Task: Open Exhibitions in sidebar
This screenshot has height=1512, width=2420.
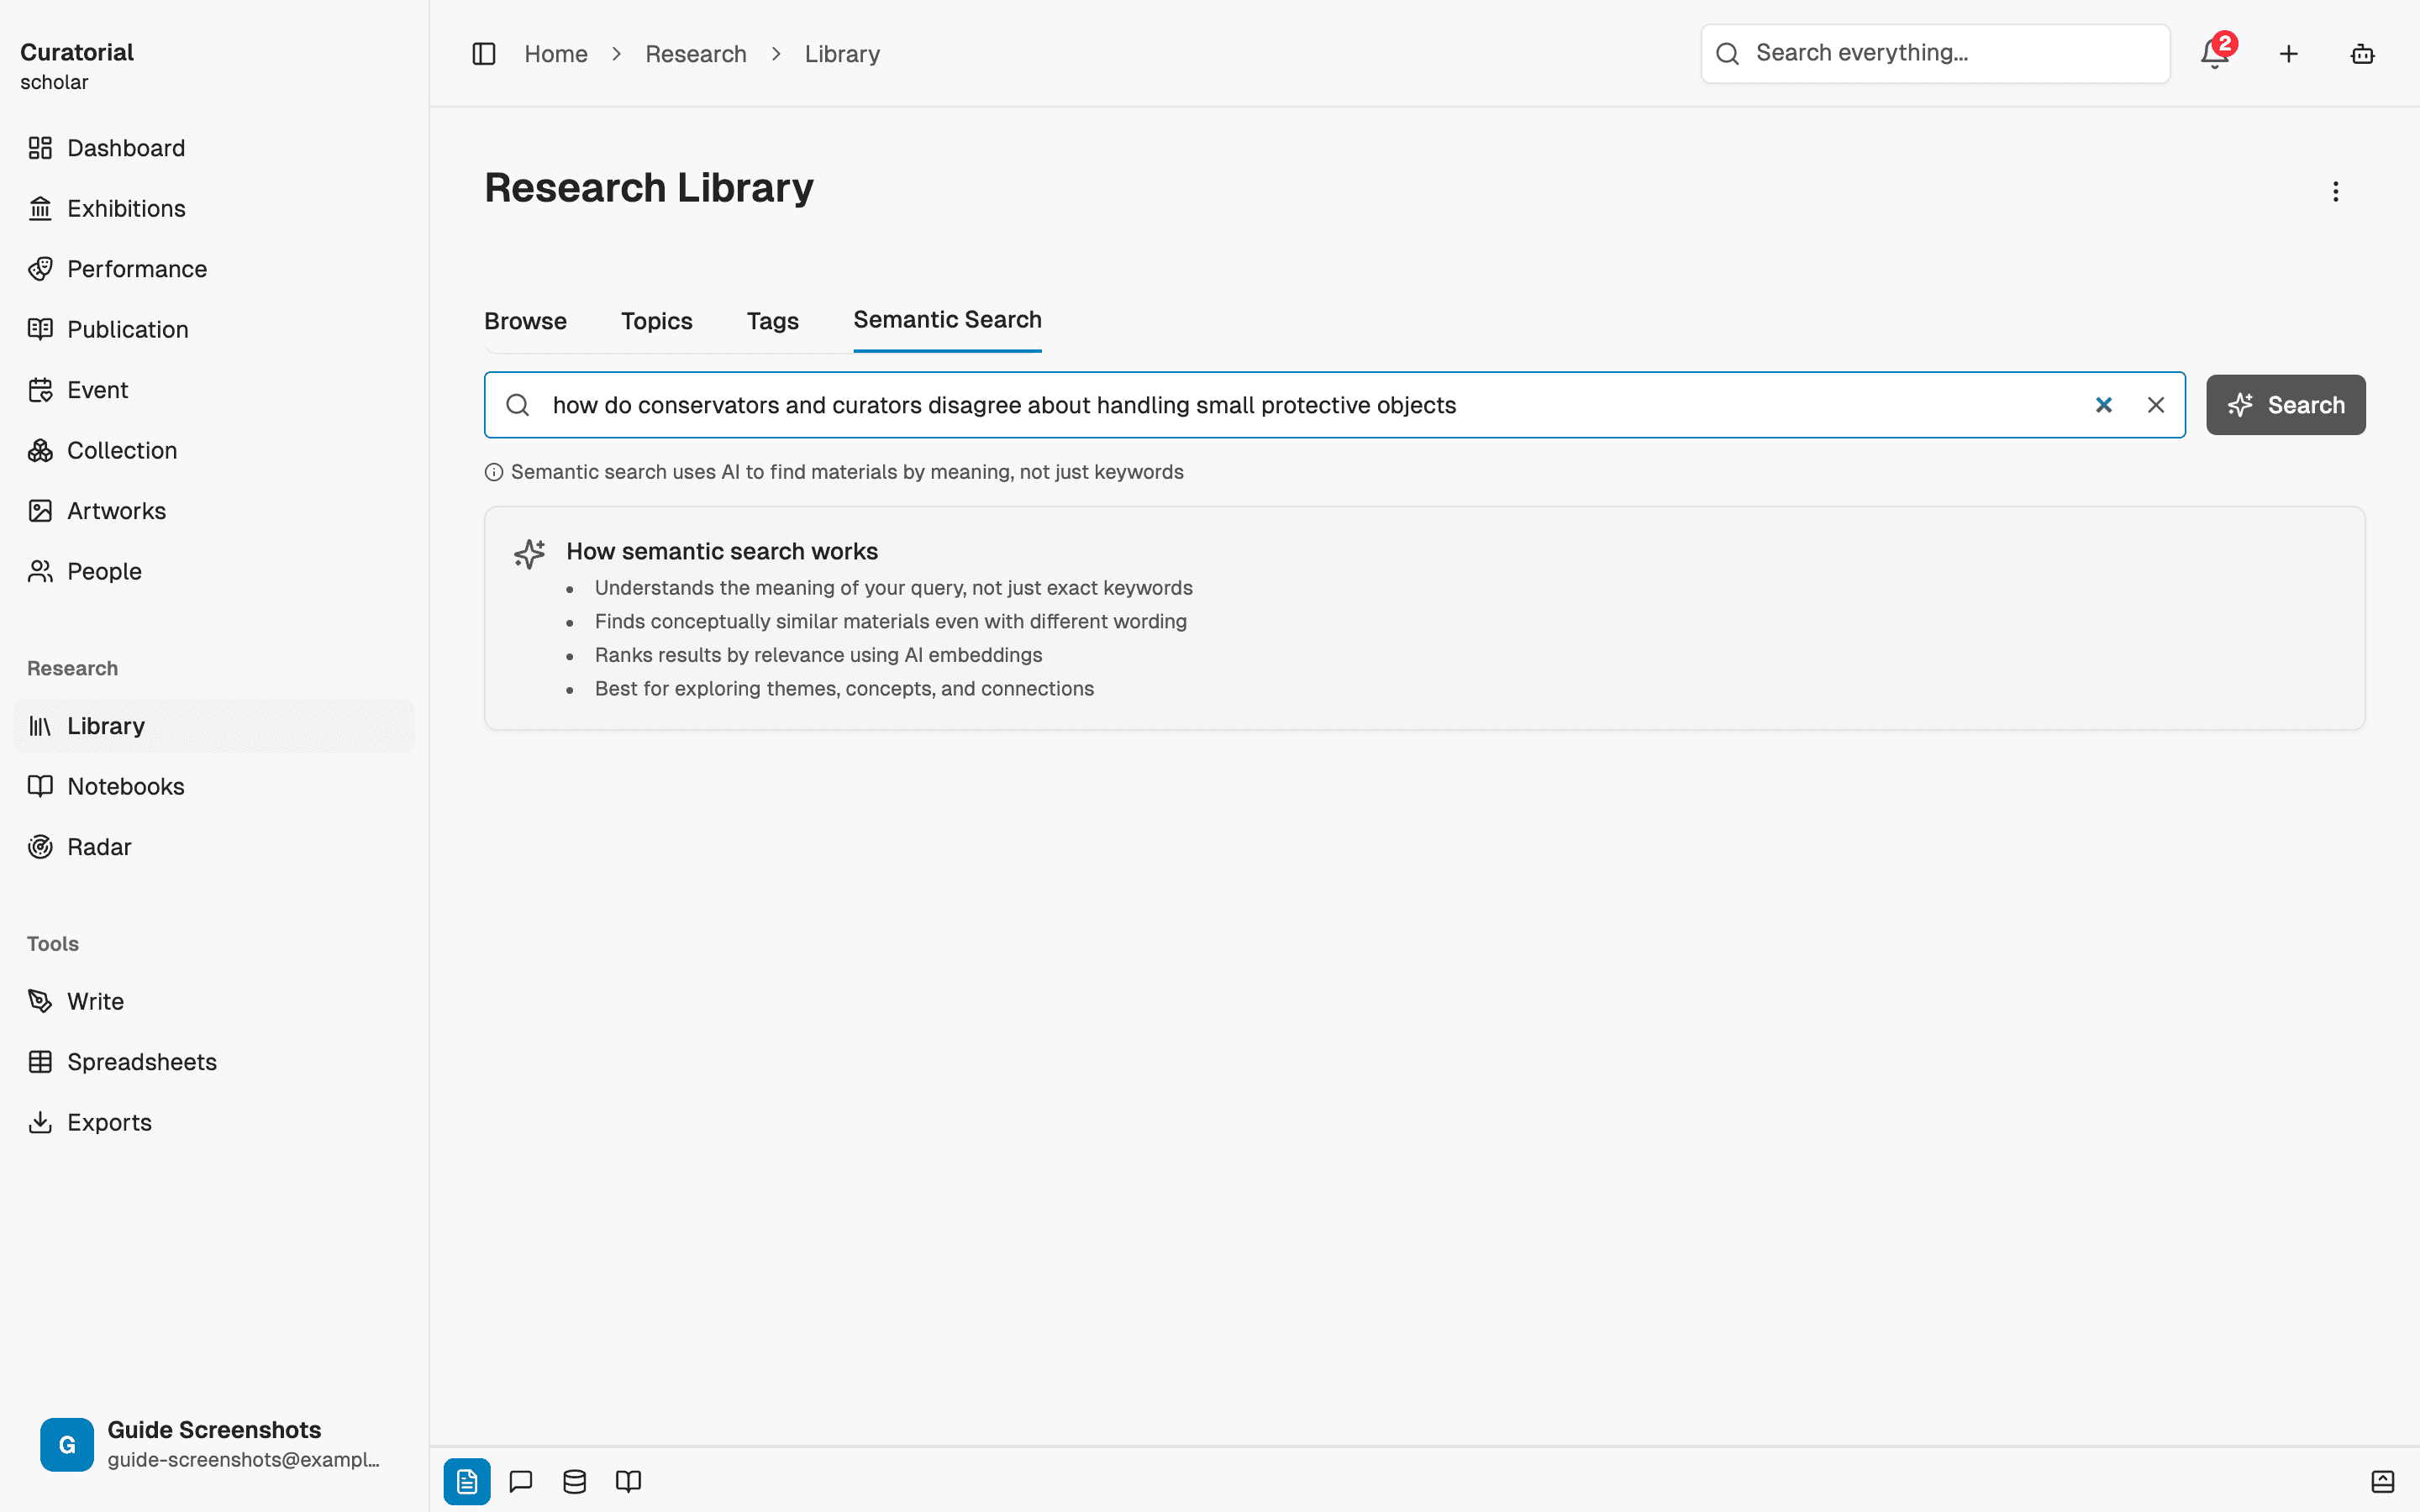Action: pyautogui.click(x=214, y=208)
